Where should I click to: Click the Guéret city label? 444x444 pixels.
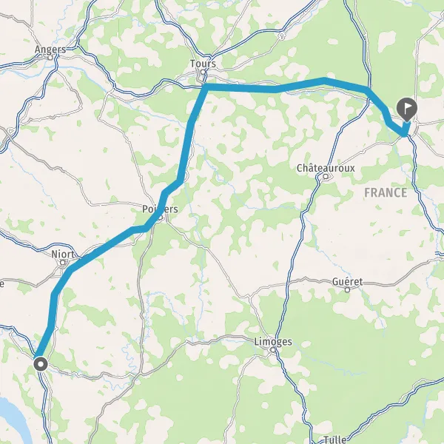347,281
